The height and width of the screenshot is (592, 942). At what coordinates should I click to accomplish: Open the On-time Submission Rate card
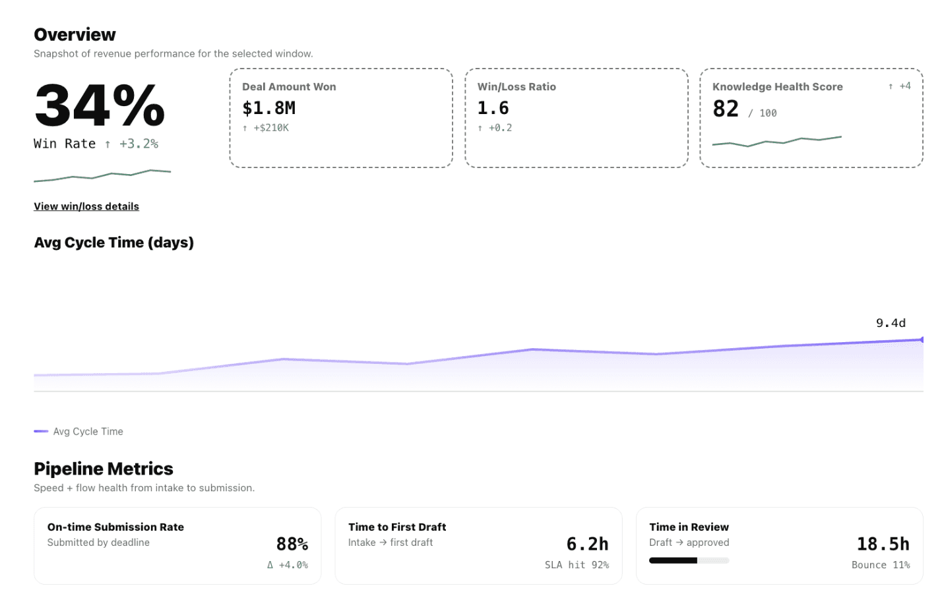click(177, 545)
